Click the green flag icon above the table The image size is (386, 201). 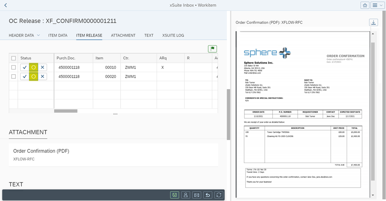(212, 49)
